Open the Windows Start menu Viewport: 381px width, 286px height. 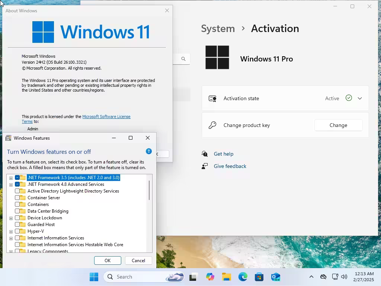coord(94,277)
